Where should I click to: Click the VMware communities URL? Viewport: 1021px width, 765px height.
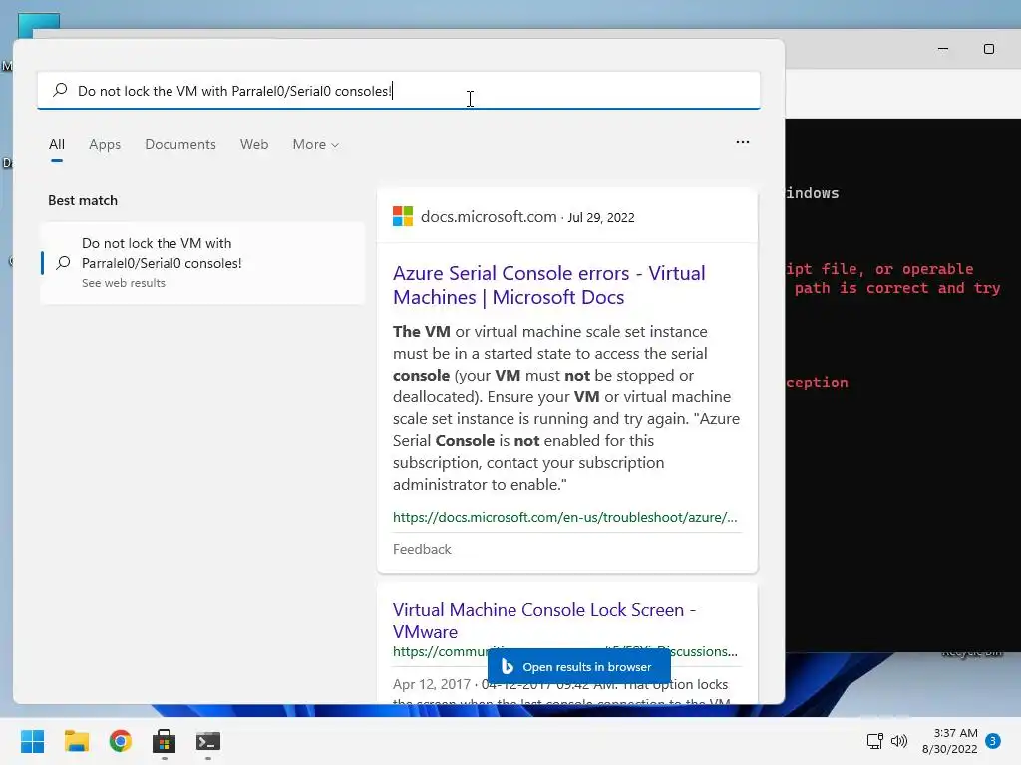coord(564,651)
